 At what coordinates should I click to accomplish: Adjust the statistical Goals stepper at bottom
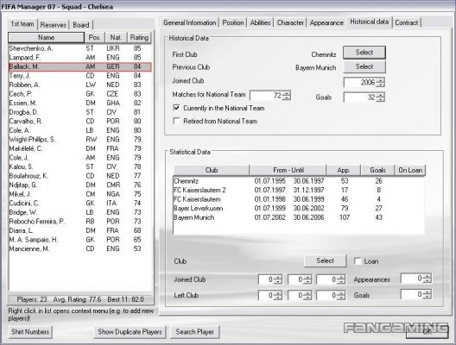pyautogui.click(x=427, y=294)
